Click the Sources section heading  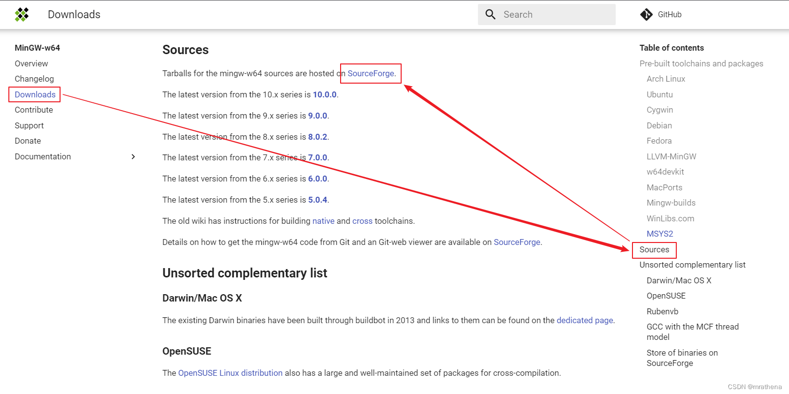click(186, 50)
